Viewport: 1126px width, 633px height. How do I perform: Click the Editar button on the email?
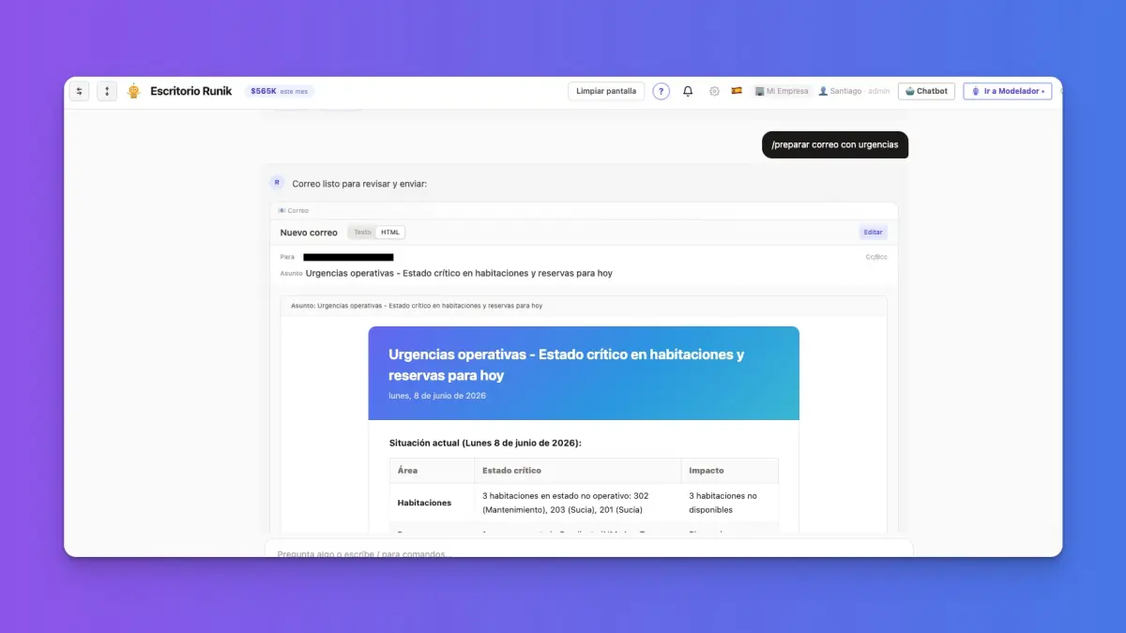pos(873,233)
